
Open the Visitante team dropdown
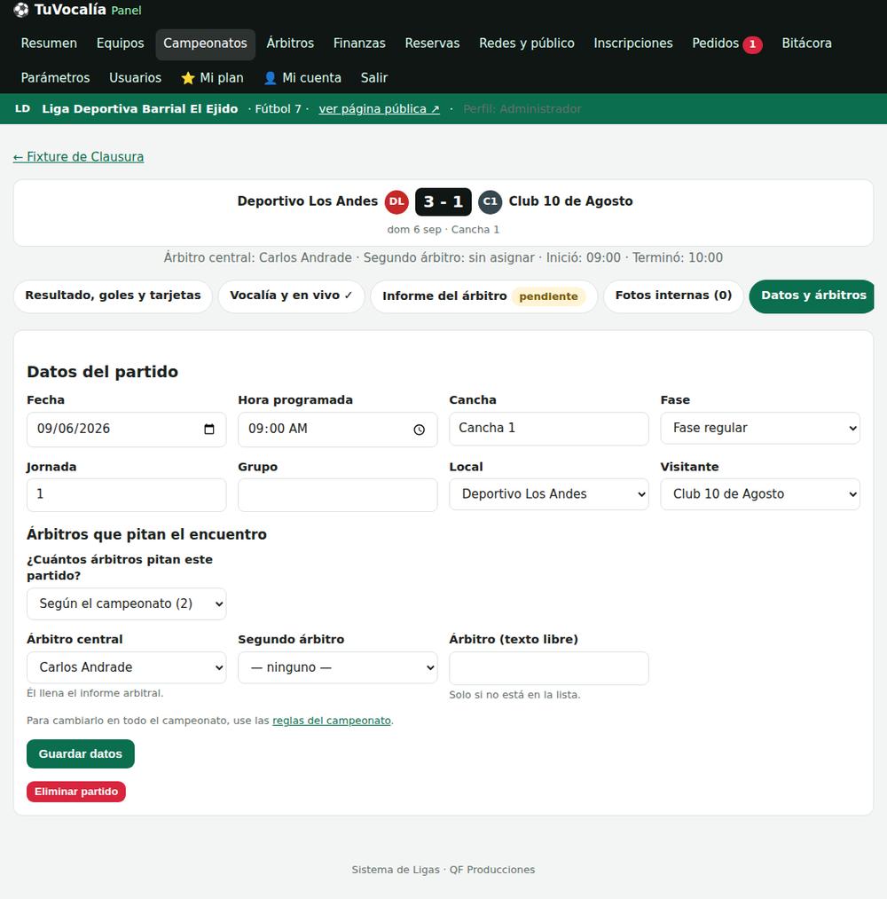point(760,494)
